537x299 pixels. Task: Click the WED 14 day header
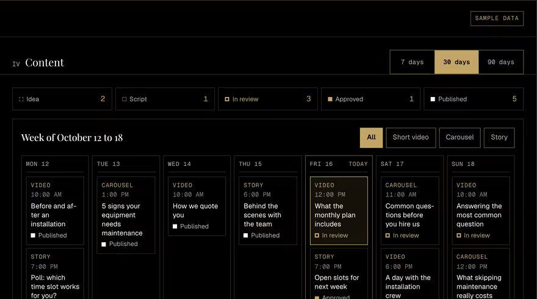tap(179, 164)
